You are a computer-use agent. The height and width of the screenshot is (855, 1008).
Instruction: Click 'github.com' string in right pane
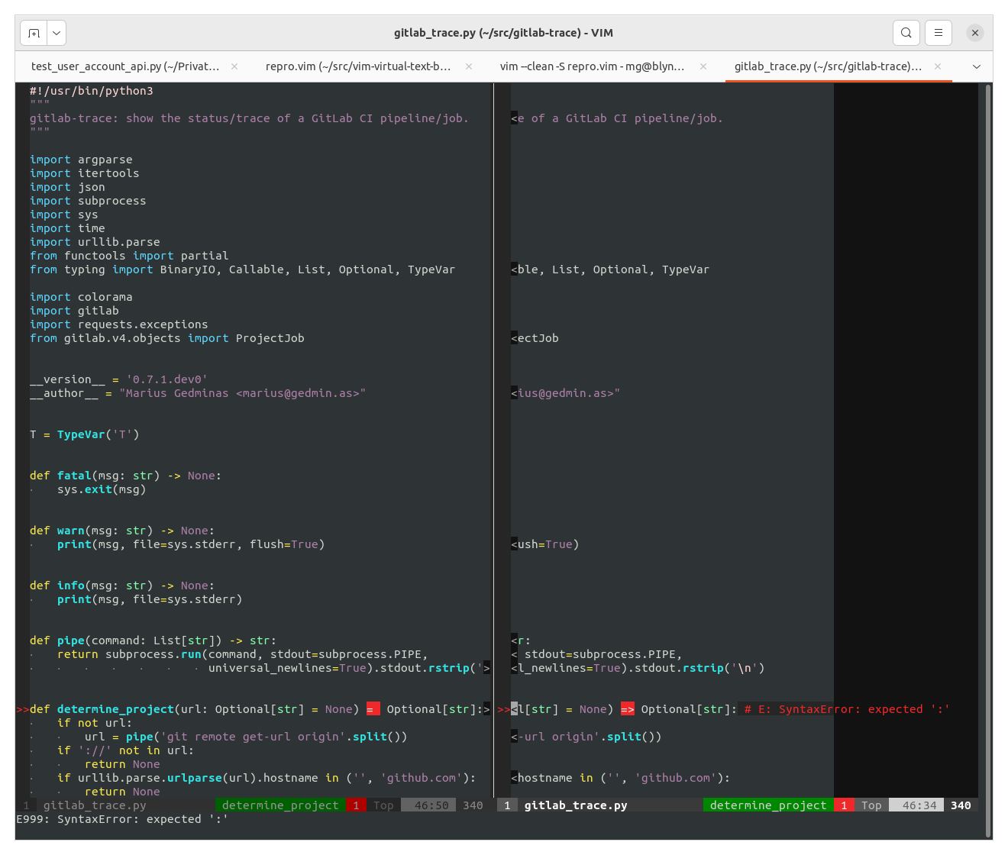[x=676, y=778]
